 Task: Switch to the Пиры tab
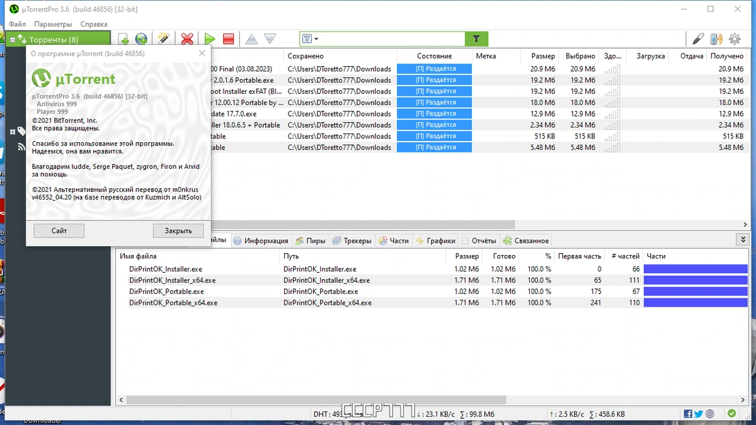(x=311, y=241)
